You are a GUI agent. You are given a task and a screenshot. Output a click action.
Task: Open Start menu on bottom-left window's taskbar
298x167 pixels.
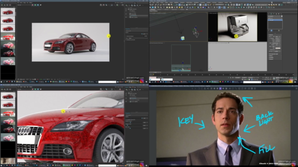click(1, 166)
